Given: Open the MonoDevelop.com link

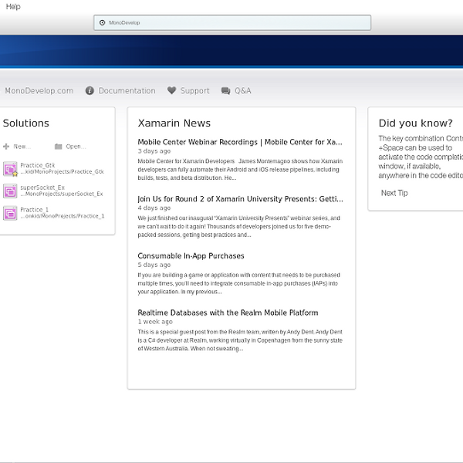Looking at the screenshot, I should click(x=39, y=90).
